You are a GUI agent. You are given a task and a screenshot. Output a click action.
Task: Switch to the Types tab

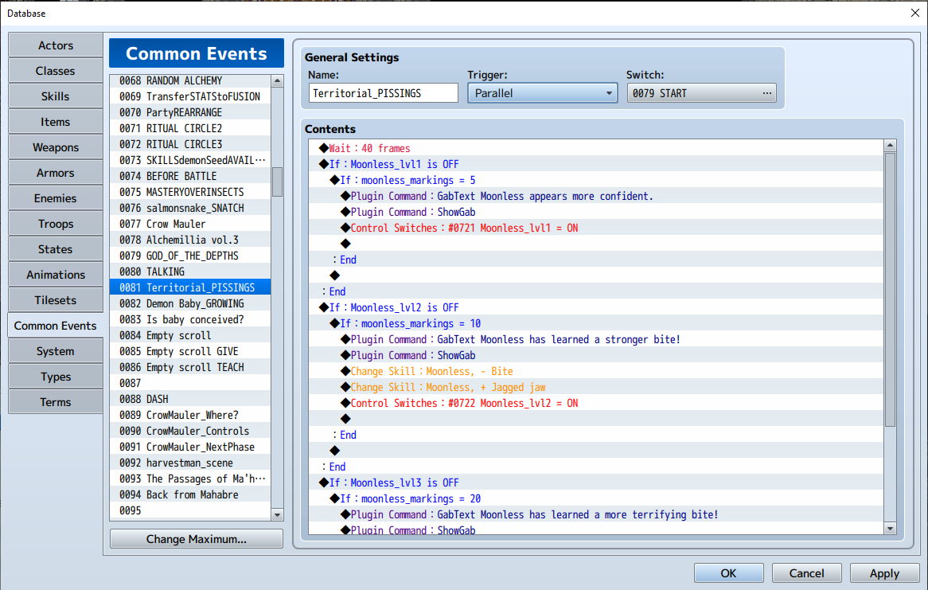click(x=56, y=377)
